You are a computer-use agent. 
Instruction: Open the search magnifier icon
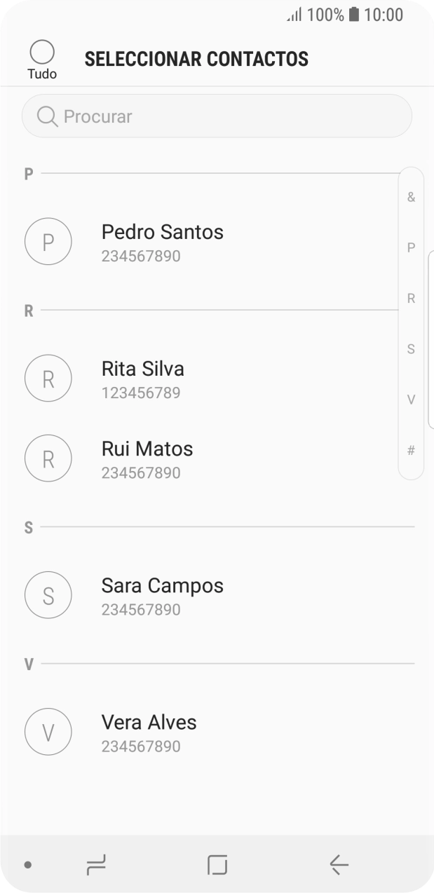coord(47,116)
